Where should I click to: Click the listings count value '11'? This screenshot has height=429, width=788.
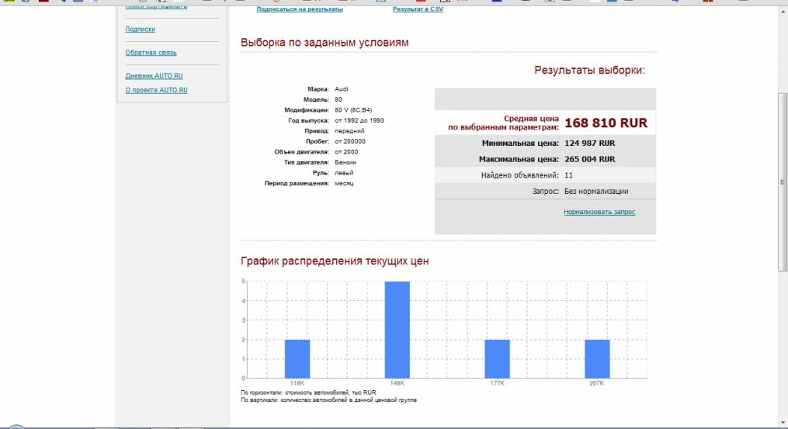coord(568,175)
